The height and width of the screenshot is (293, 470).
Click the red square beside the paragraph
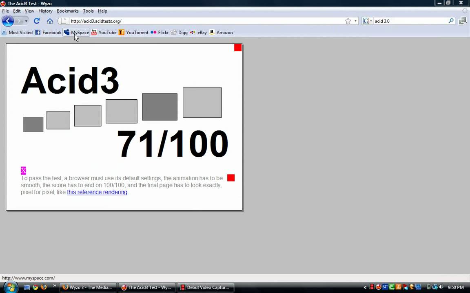pos(231,178)
